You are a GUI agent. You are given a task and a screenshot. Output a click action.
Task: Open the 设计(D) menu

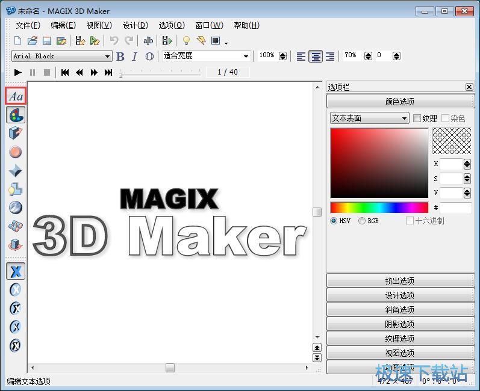click(x=136, y=25)
